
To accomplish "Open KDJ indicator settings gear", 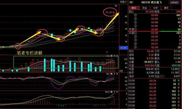I will pos(111,74).
